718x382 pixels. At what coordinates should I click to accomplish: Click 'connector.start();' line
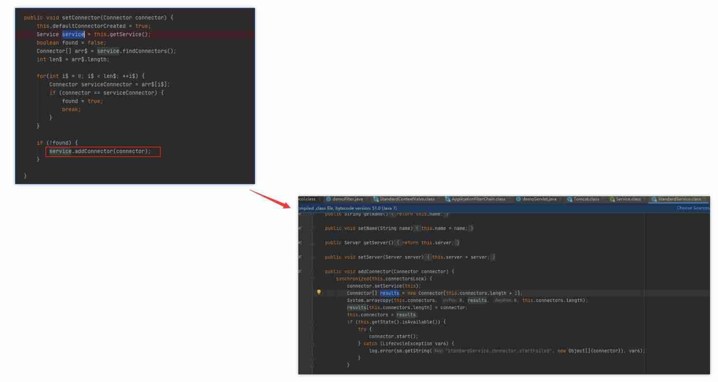[394, 337]
